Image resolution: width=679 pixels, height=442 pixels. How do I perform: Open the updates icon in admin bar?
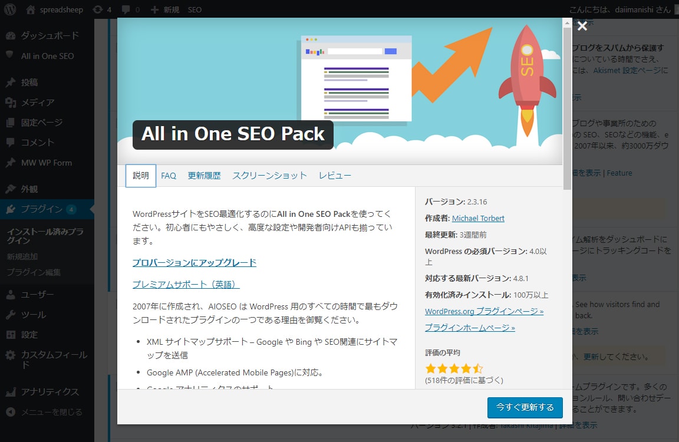point(97,9)
